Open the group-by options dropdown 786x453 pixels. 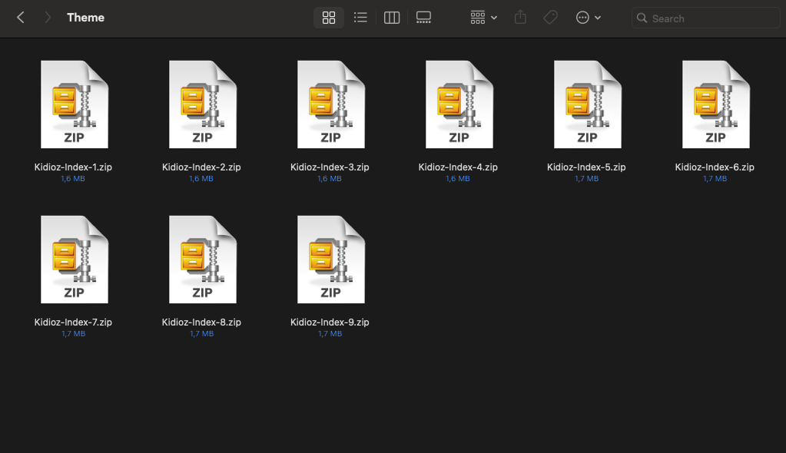click(x=483, y=18)
